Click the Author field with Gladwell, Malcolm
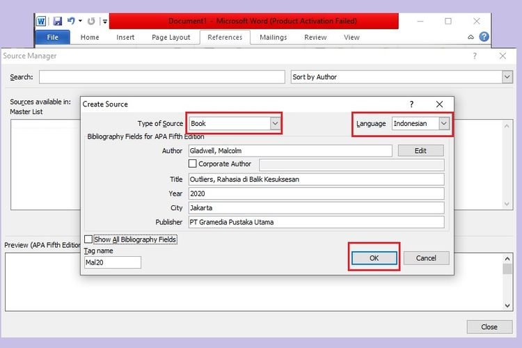Viewport: 522px width, 348px height. 290,151
